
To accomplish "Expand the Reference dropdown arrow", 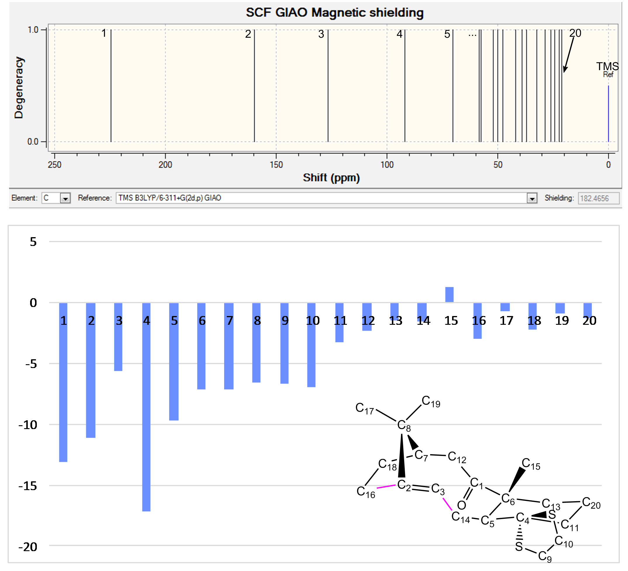I will 532,198.
